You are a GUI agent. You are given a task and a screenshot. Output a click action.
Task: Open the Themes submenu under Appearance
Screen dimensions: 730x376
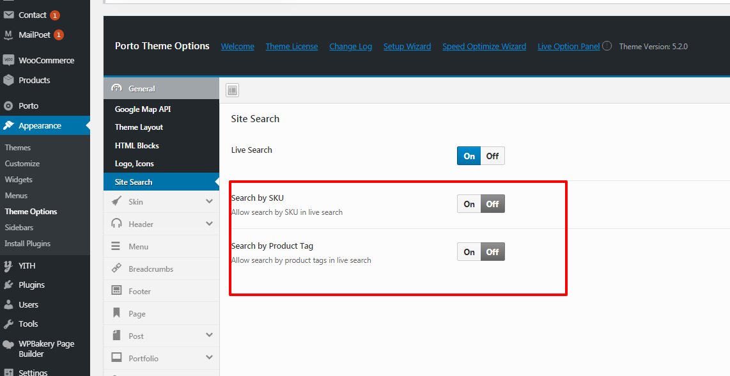point(18,148)
